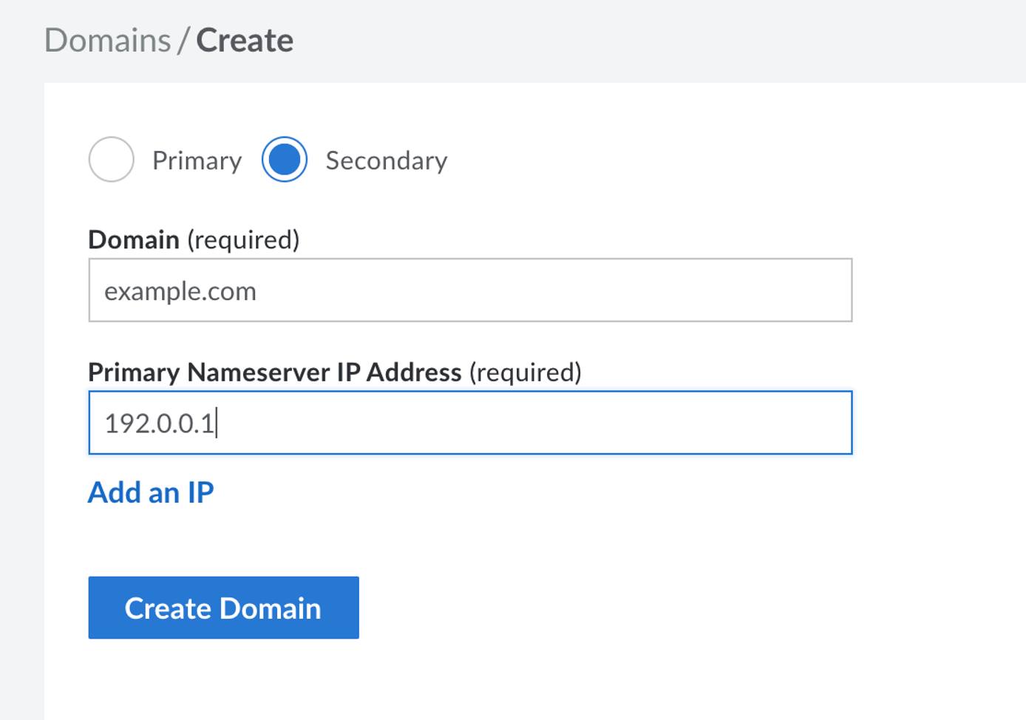1026x720 pixels.
Task: Go back to Domains via breadcrumb
Action: (x=108, y=41)
